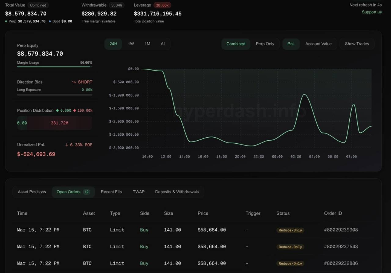Enable Show Trades on the chart
The image size is (391, 273).
[x=357, y=44]
